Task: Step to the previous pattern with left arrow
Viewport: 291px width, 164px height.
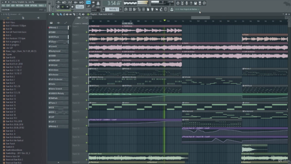Action: (x=104, y=9)
